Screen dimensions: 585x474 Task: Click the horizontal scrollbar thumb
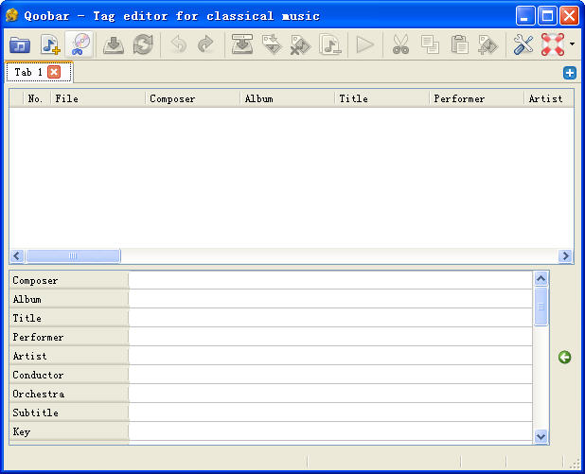pos(73,255)
